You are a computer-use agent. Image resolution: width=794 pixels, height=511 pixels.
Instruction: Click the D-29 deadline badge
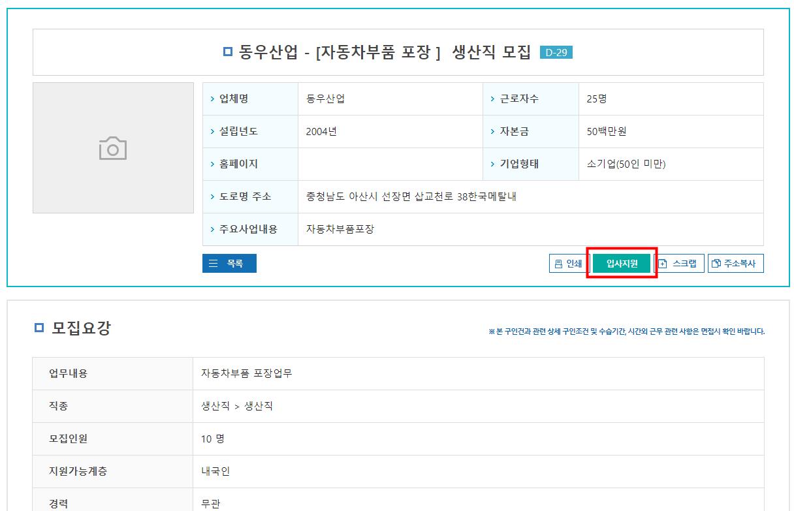[x=558, y=52]
